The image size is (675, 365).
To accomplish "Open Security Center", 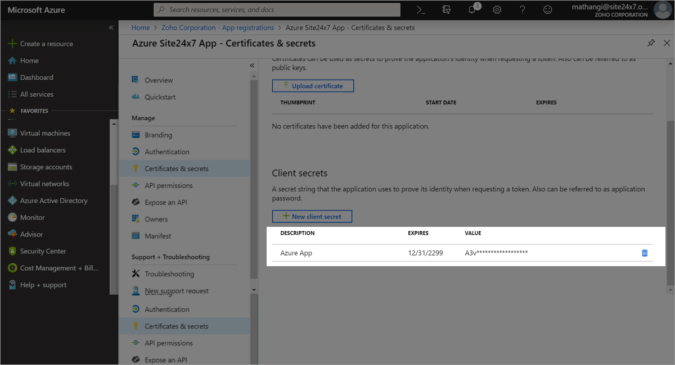I will point(37,251).
